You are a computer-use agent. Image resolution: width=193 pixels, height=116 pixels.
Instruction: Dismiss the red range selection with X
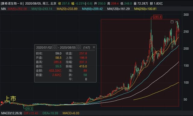pos(176,22)
